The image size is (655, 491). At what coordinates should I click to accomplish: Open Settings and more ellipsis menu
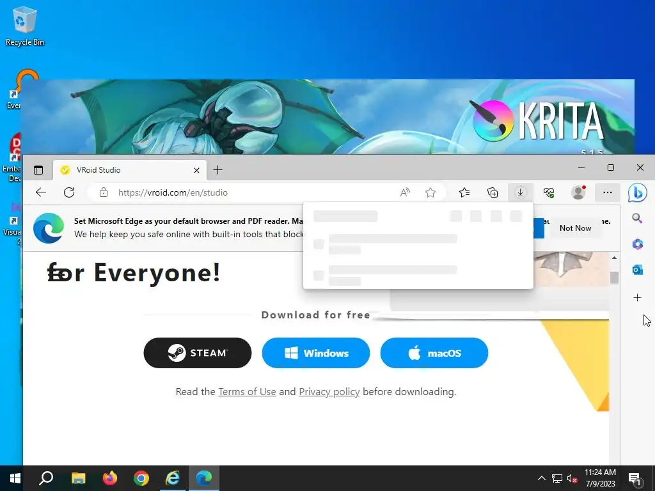(x=608, y=192)
